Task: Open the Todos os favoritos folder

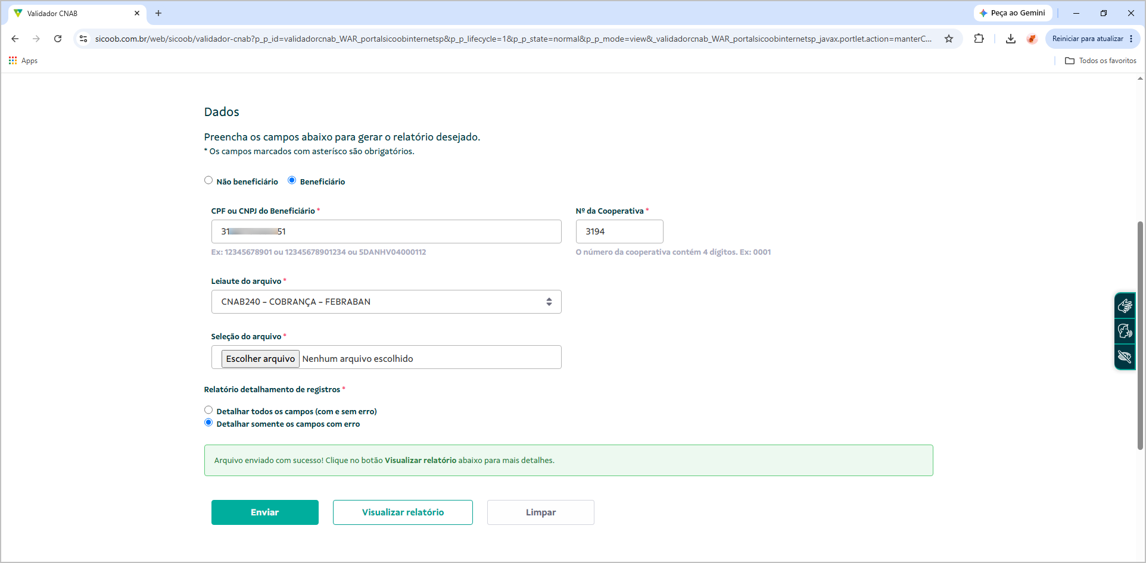Action: [x=1101, y=61]
